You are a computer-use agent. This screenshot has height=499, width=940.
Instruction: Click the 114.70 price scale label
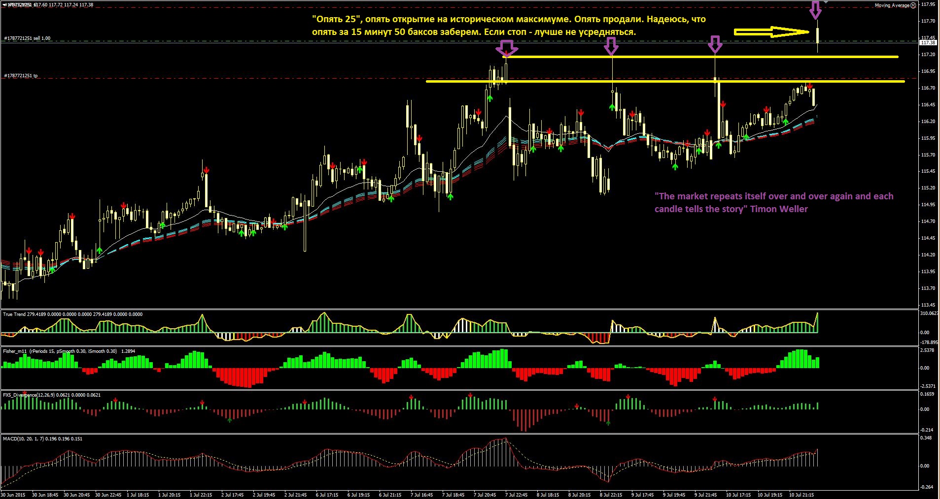click(928, 221)
